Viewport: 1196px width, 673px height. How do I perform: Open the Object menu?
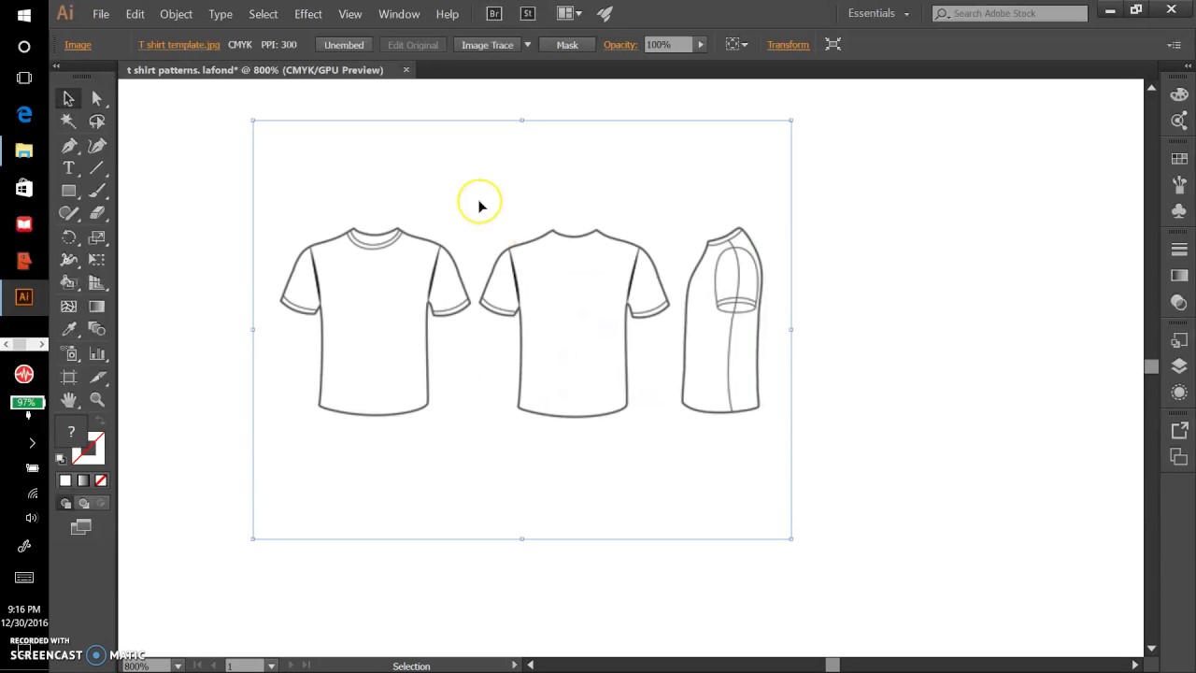tap(176, 14)
